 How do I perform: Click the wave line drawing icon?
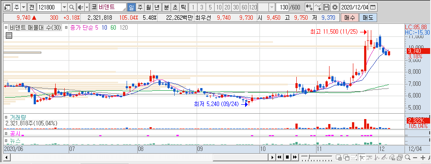(377, 157)
